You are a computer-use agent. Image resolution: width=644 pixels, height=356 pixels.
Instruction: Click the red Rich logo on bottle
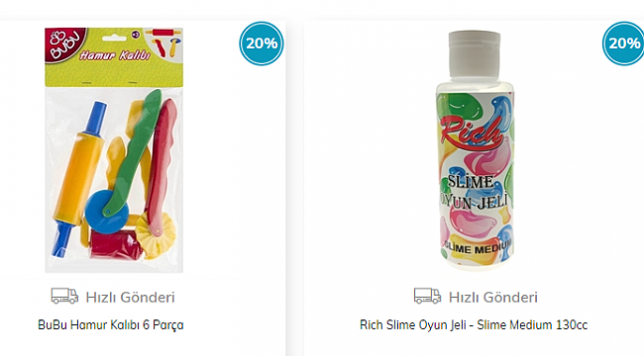point(473,133)
